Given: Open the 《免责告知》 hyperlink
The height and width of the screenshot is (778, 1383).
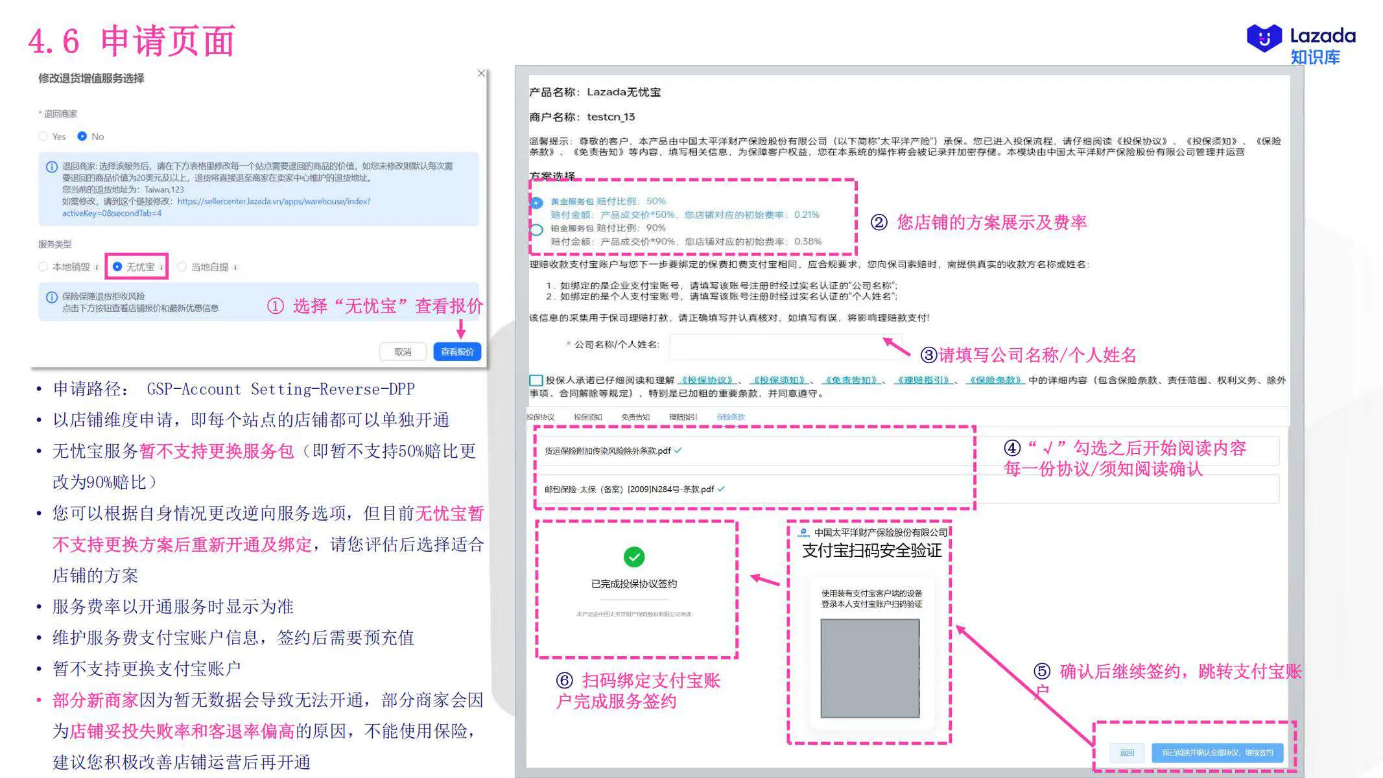Looking at the screenshot, I should [x=851, y=380].
